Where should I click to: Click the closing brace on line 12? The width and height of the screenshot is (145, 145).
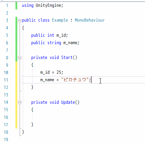[x=32, y=87]
